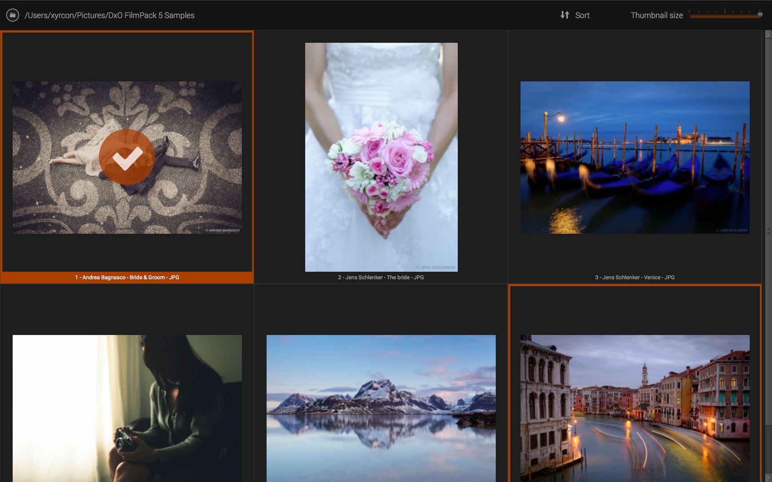The height and width of the screenshot is (482, 772).
Task: Open the Sort options
Action: [x=582, y=15]
